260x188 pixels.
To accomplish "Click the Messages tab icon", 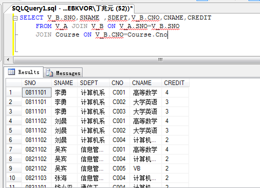I will [49, 73].
